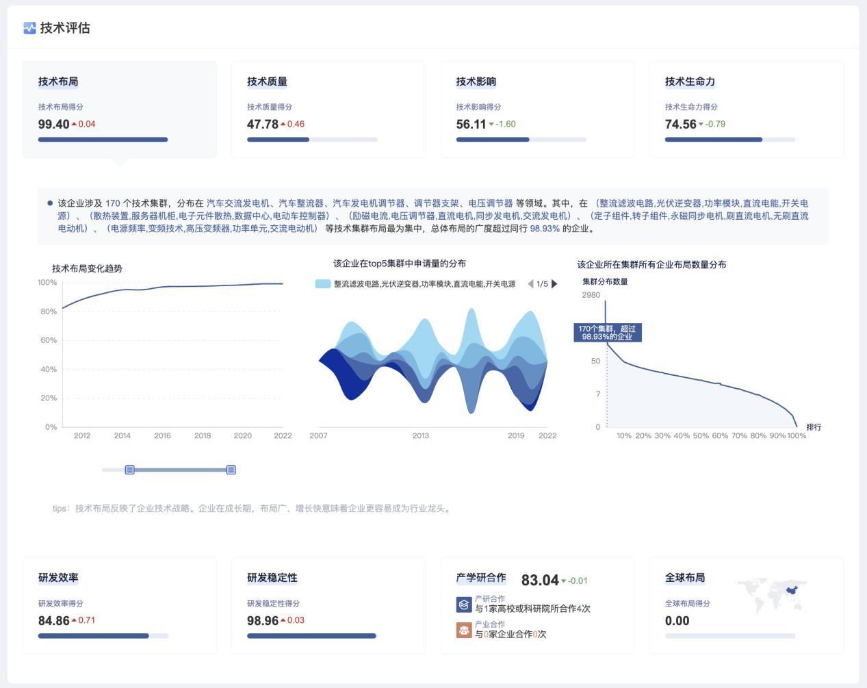Click the 产业合作 orange people icon
The height and width of the screenshot is (688, 867).
click(x=464, y=630)
